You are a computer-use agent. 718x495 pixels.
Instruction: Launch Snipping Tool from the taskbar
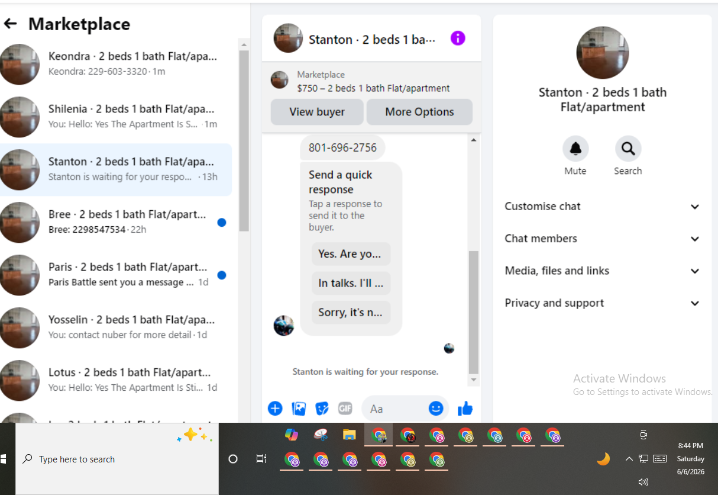coord(321,435)
